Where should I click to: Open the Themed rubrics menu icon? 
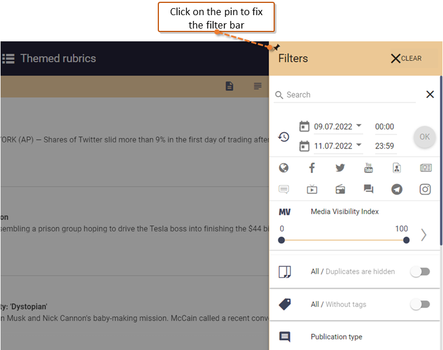click(9, 58)
